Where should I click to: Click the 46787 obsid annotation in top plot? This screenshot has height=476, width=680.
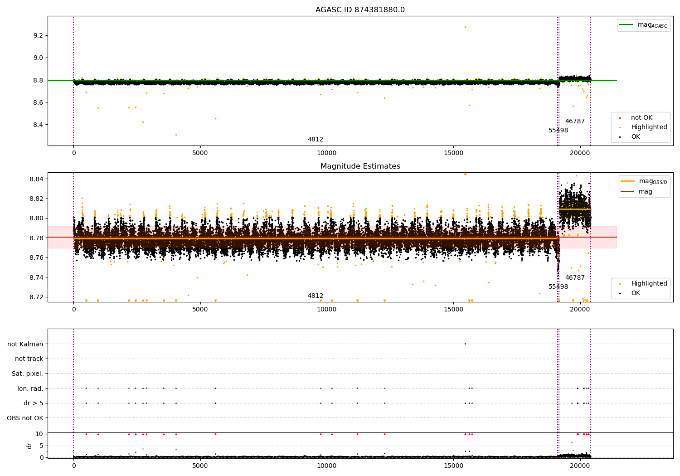[575, 121]
